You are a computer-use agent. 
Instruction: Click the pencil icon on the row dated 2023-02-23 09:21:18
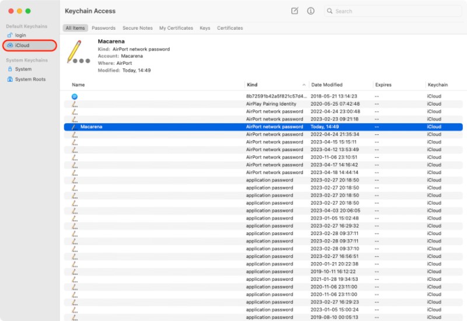coord(75,120)
